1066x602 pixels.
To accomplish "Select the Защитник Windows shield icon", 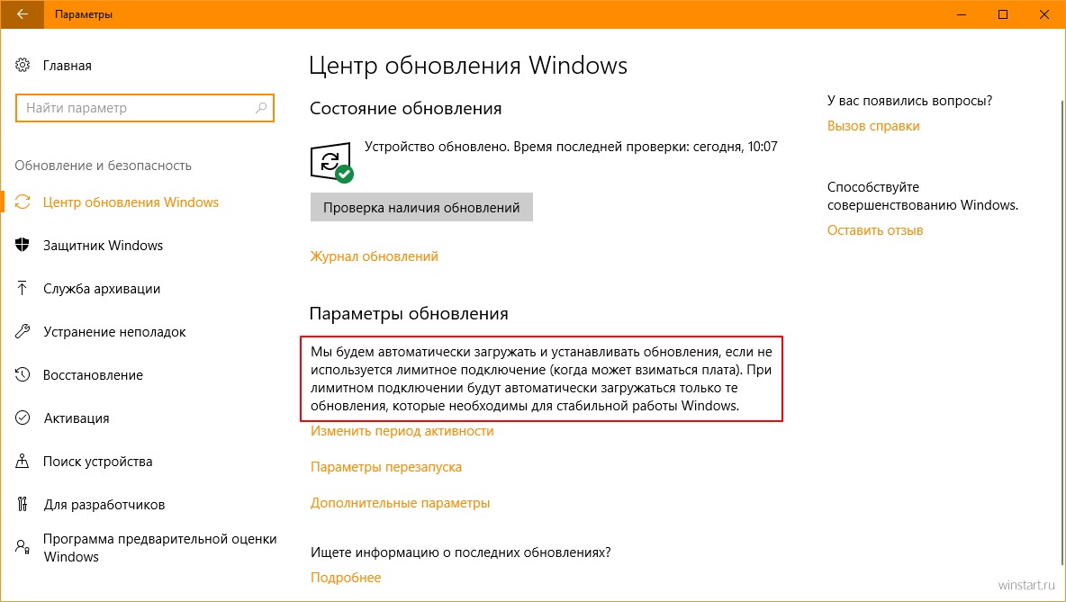I will click(23, 246).
